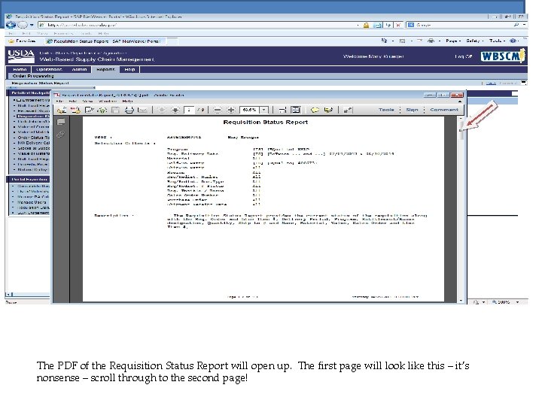Select the Operations portal tab
Screen dimensions: 542x406
click(49, 69)
